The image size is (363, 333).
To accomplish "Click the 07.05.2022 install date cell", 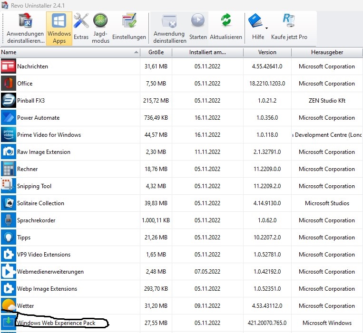I will pyautogui.click(x=207, y=272).
